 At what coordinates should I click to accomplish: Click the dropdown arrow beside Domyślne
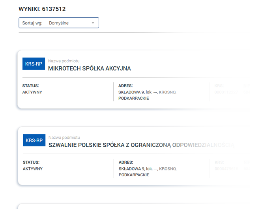pos(93,23)
